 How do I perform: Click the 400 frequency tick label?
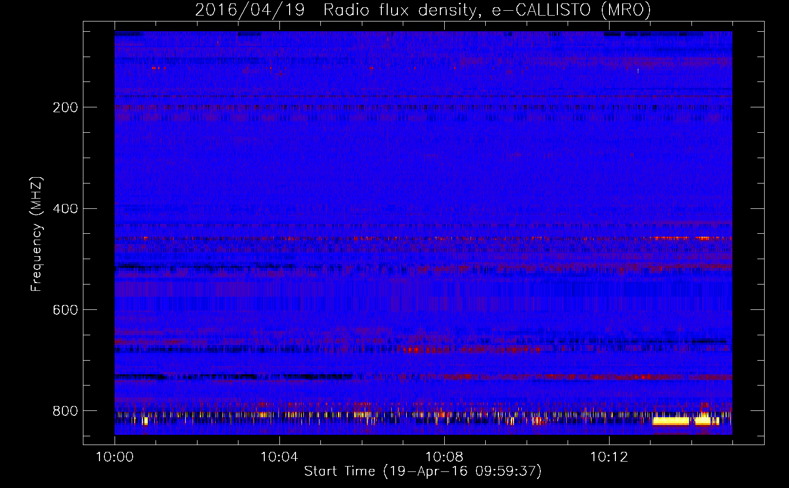pyautogui.click(x=65, y=209)
